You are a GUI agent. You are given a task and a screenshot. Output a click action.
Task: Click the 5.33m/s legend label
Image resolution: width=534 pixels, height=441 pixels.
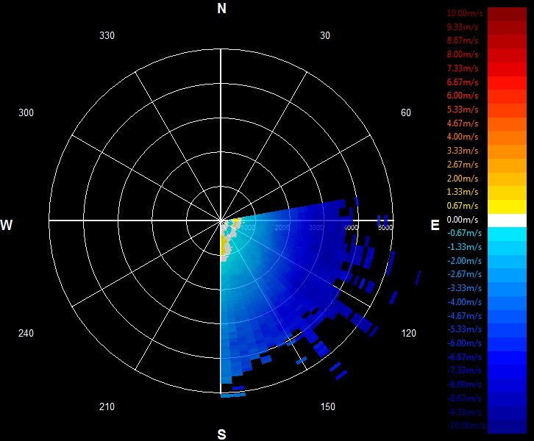point(463,110)
